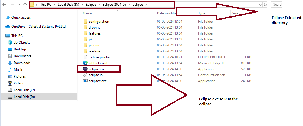Select the dropins folder icon
Screen dimensions: 303x126
86,27
